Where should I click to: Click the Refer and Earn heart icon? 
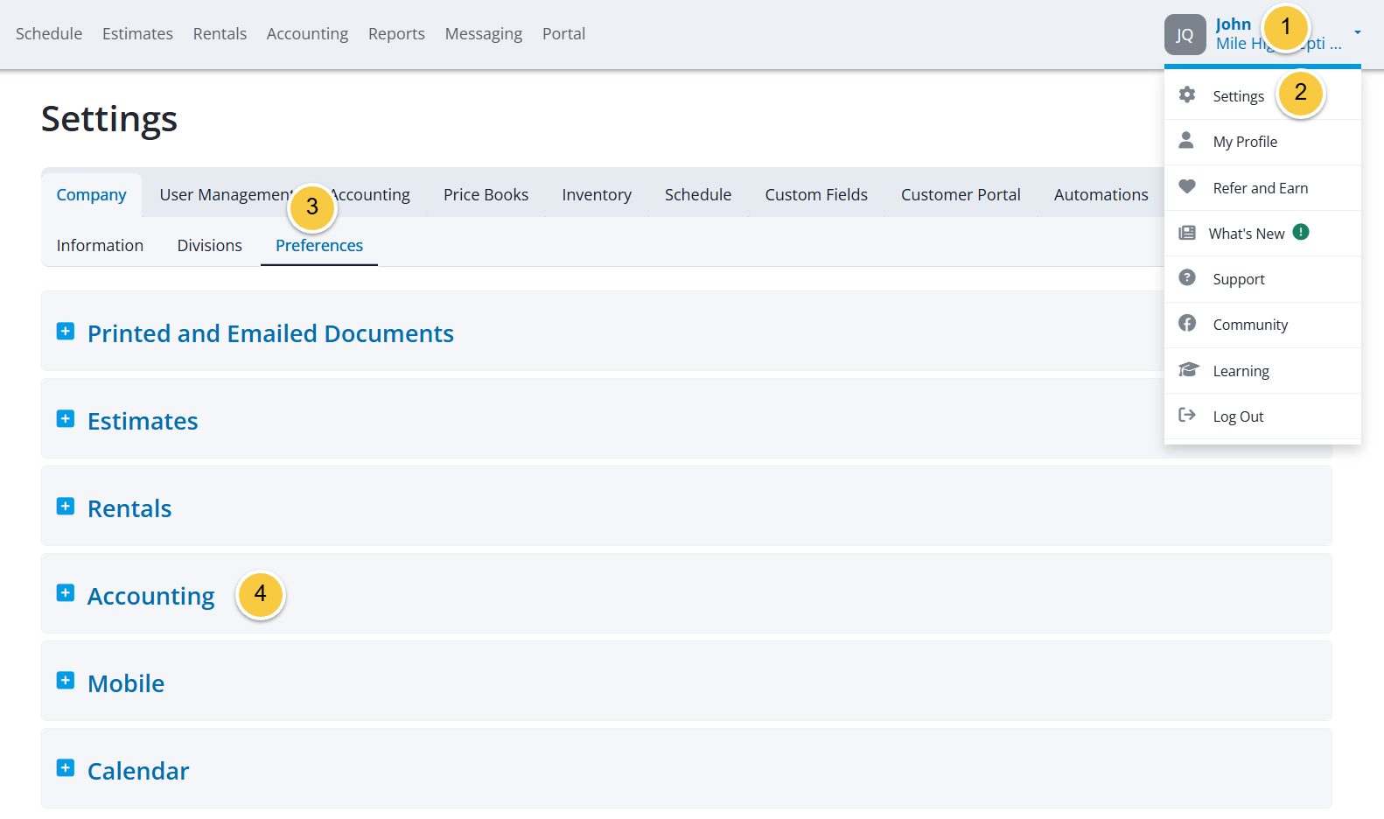[x=1187, y=186]
